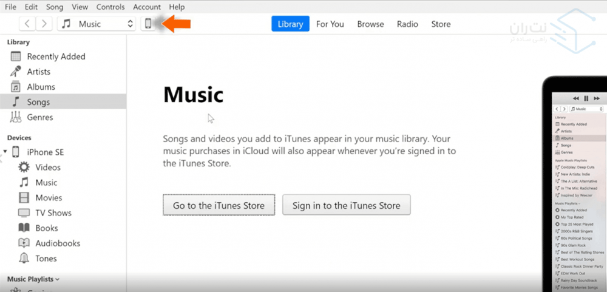Click Go to the iTunes Store button
The width and height of the screenshot is (607, 292).
(219, 205)
